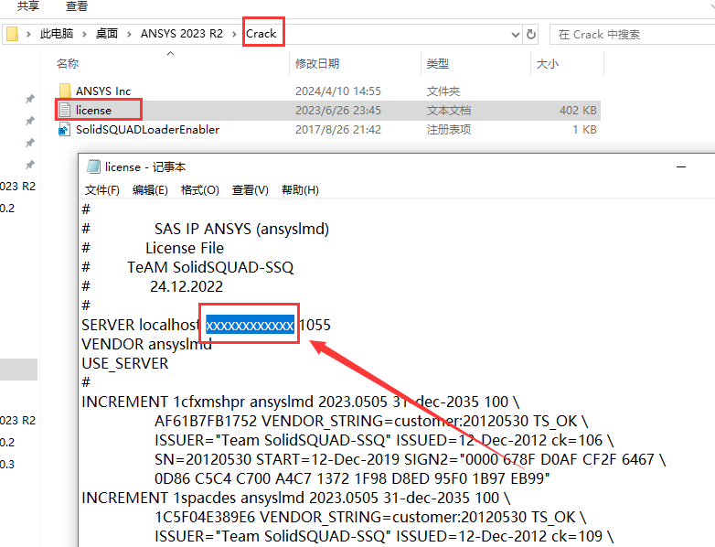Click the AF61B7FB1752 VENDOR_STRING line
The width and height of the screenshot is (715, 547).
[x=371, y=421]
